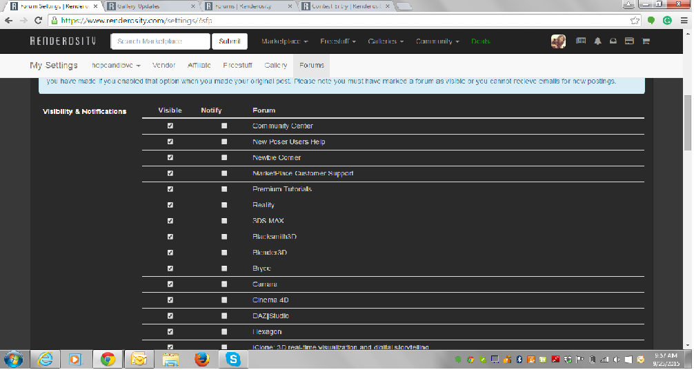Enable Notify for Bryce forum
This screenshot has height=370, width=694.
click(224, 269)
